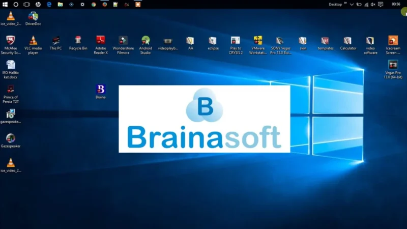
Task: Expand the Desktop toolbar chevron
Action: (x=345, y=4)
